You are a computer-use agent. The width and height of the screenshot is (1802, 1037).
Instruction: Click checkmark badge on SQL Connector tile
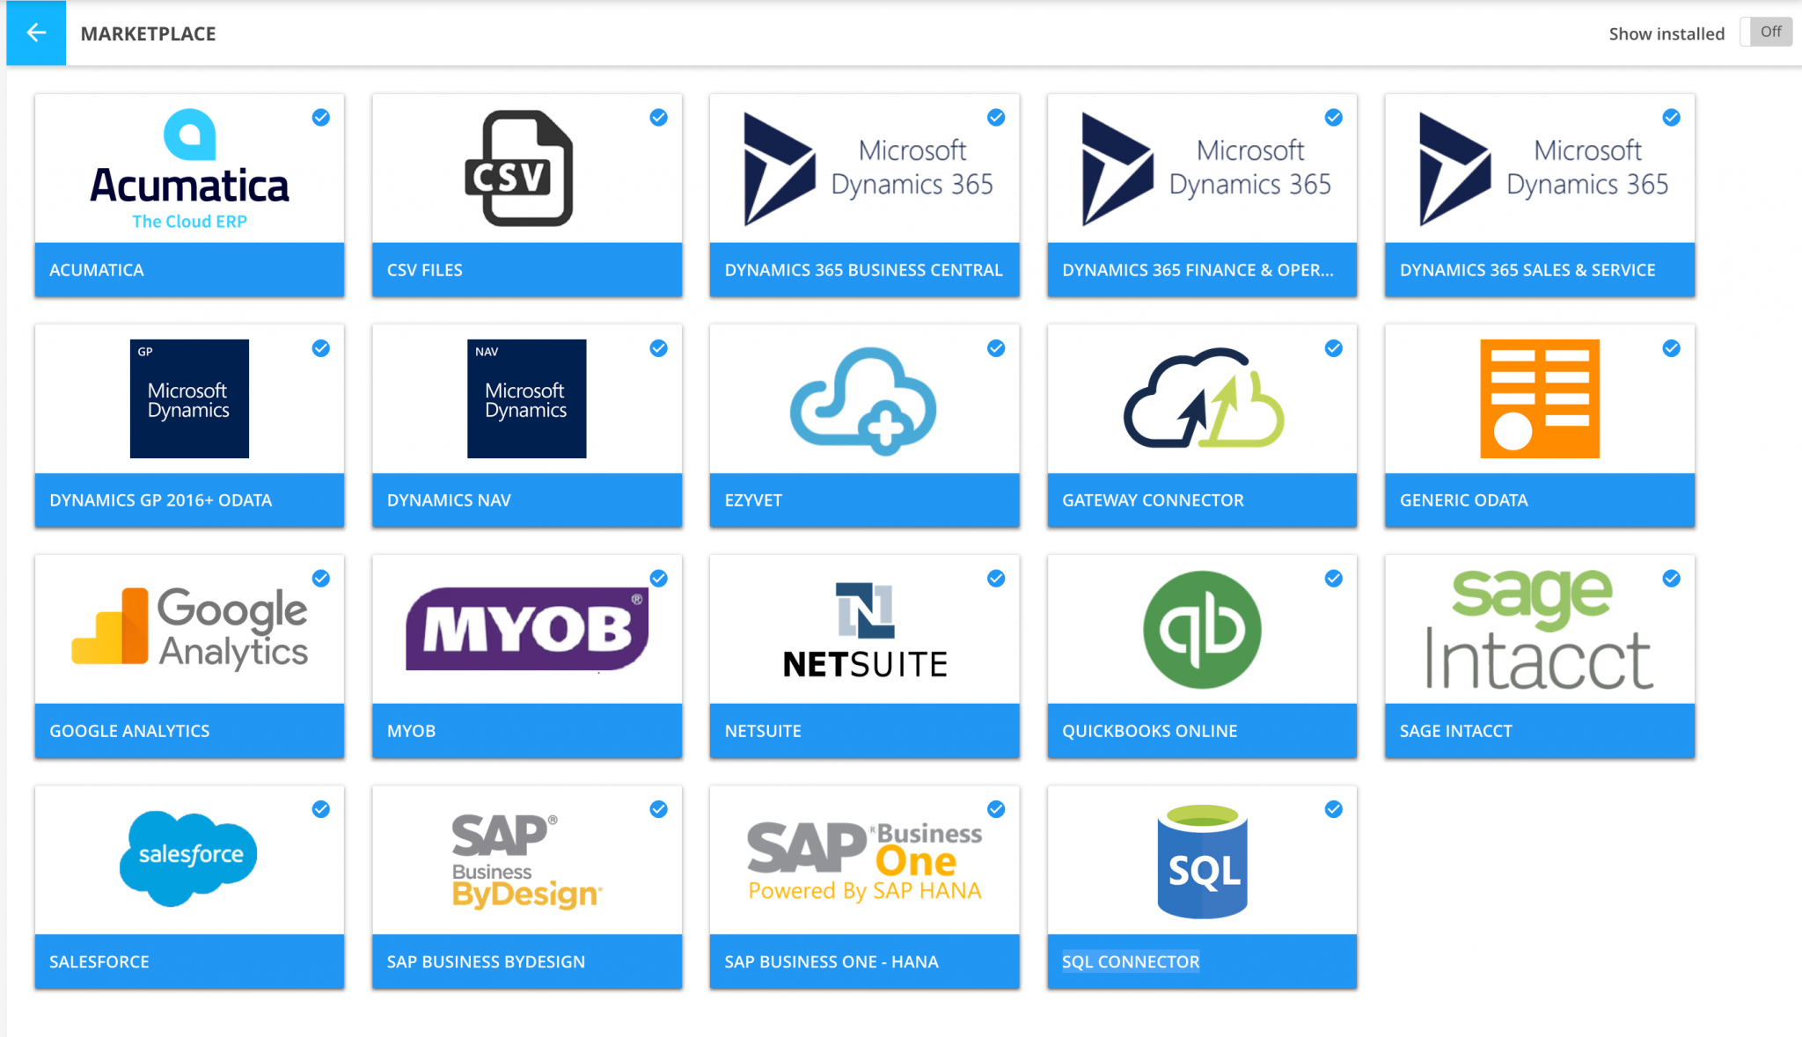(1334, 809)
